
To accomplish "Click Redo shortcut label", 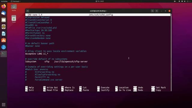I will 140,90.
